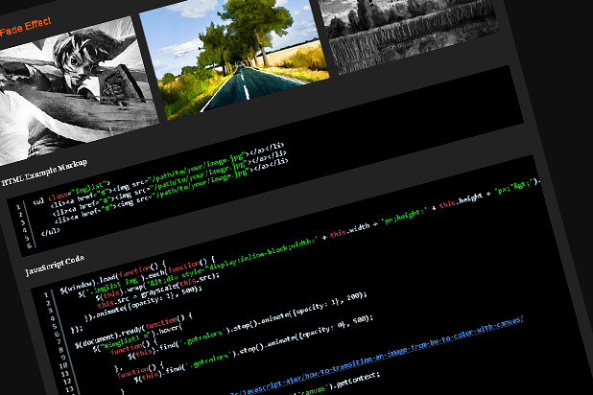Screen dimensions: 593x395
Task: Click the '.animate({opacity: 1}, 500);' line
Action: pyautogui.click(x=144, y=305)
